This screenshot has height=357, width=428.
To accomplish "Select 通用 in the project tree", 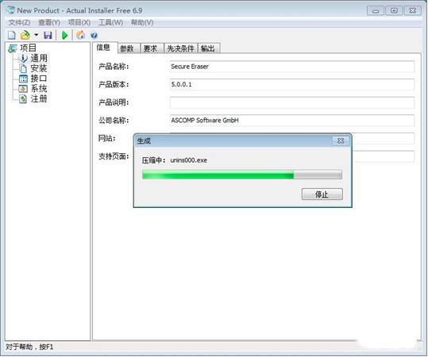I will click(39, 58).
